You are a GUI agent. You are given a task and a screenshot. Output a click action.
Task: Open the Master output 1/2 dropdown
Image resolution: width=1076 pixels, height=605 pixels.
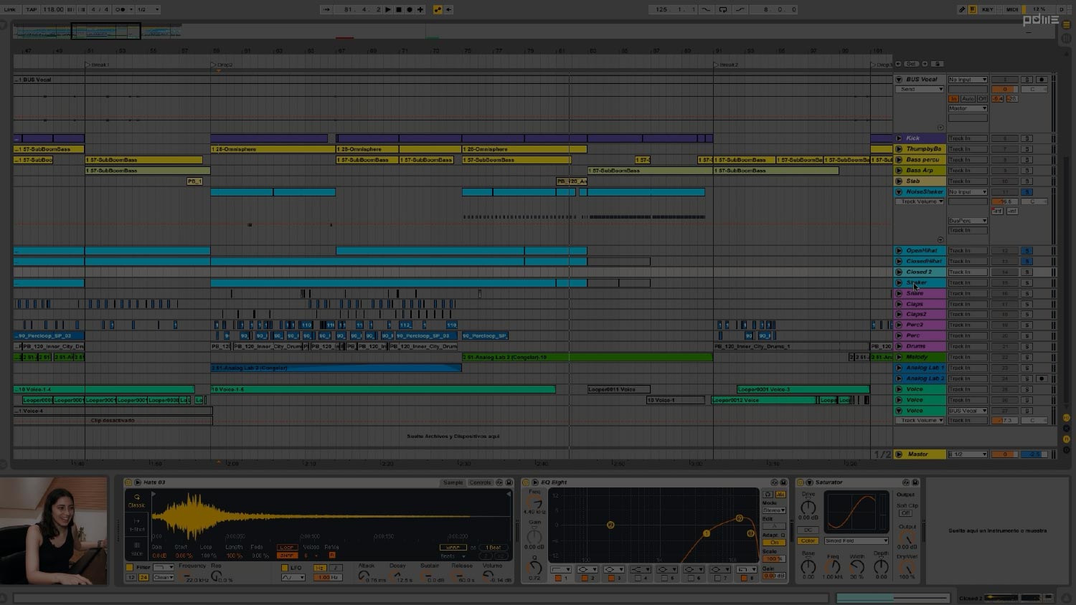(x=968, y=454)
